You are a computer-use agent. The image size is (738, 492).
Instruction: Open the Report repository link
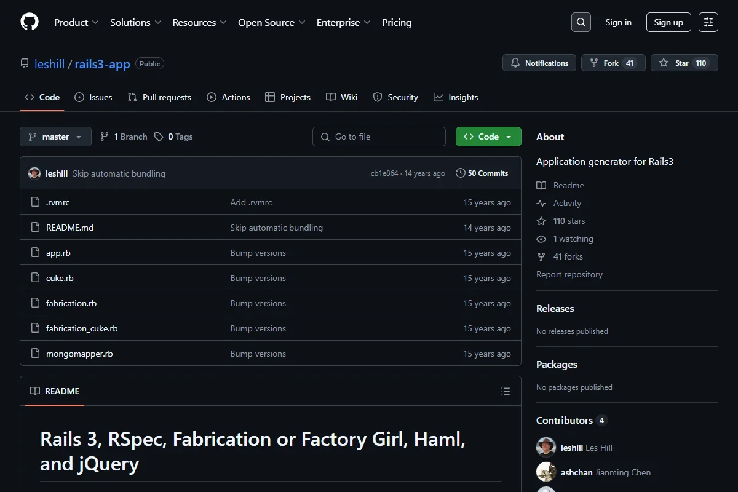tap(569, 274)
